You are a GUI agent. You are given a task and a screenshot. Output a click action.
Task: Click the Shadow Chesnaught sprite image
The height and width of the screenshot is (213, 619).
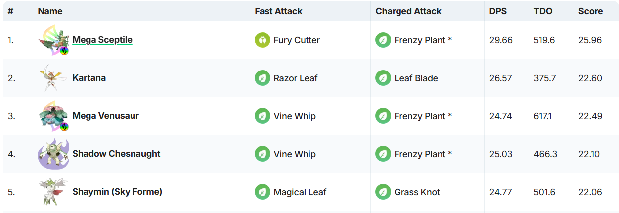tap(53, 154)
